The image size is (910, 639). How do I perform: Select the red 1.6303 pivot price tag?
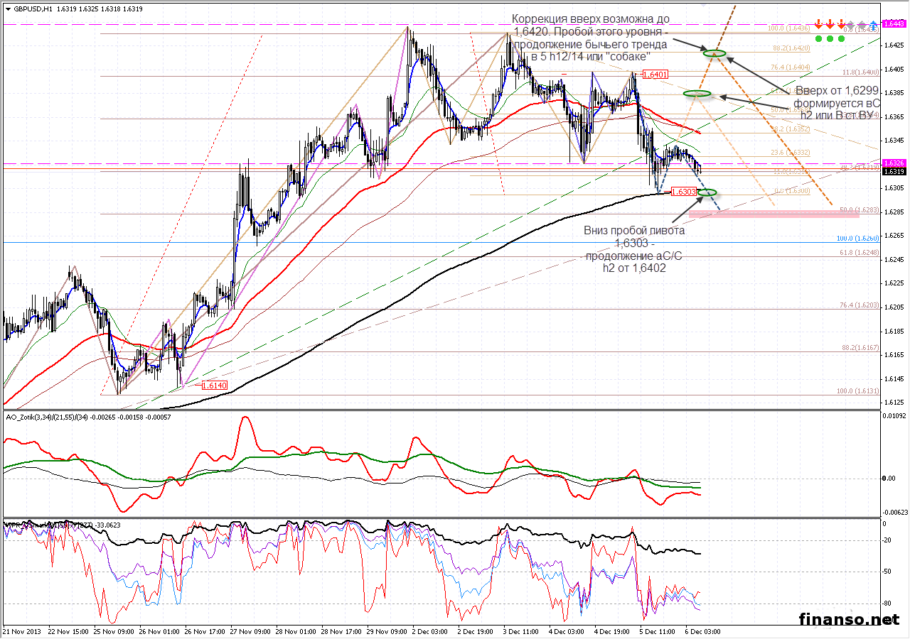[x=683, y=192]
